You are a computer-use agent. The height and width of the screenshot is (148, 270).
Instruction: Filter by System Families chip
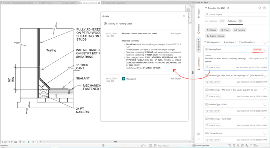point(215,36)
